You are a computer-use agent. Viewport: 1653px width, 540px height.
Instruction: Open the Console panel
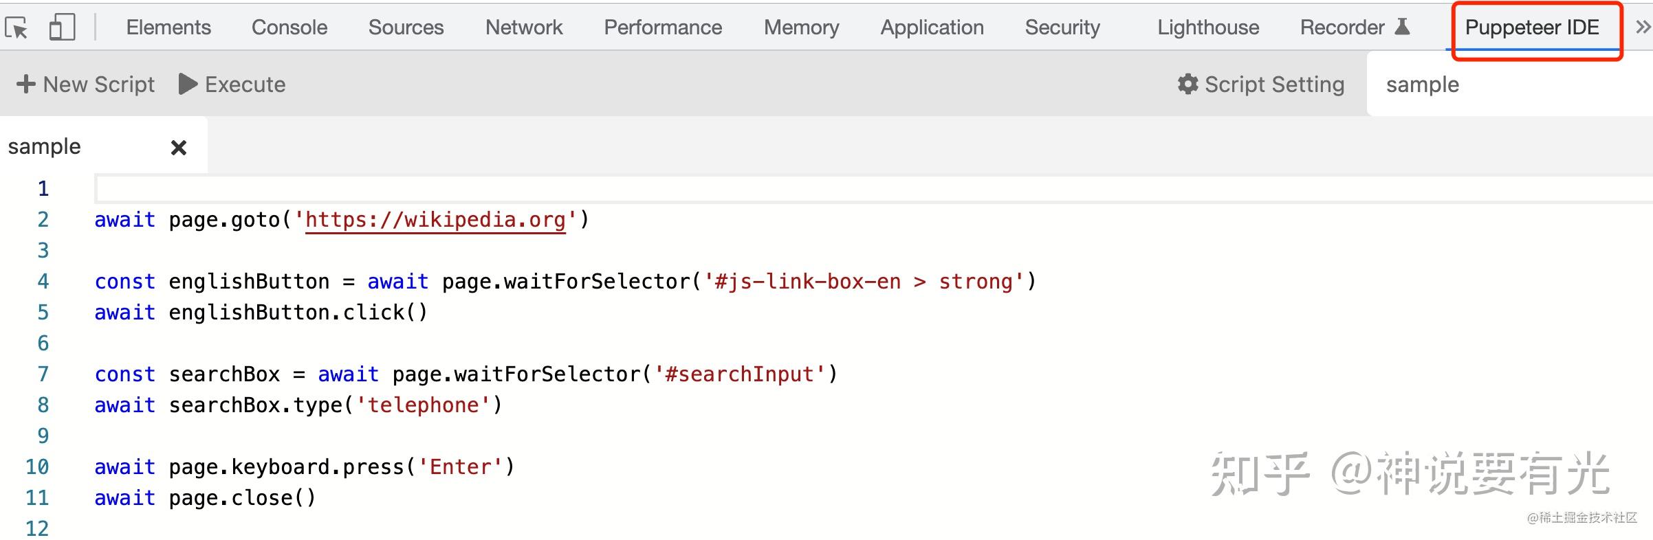pos(289,27)
